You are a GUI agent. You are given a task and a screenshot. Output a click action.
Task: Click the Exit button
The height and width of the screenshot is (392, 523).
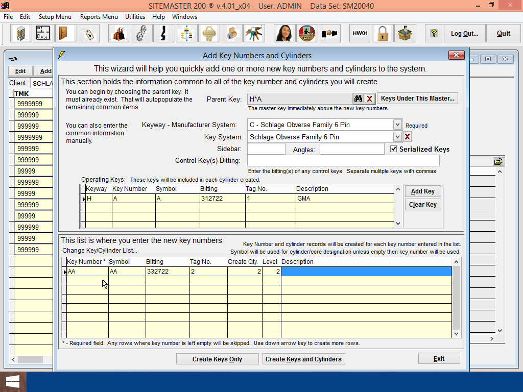pos(439,359)
